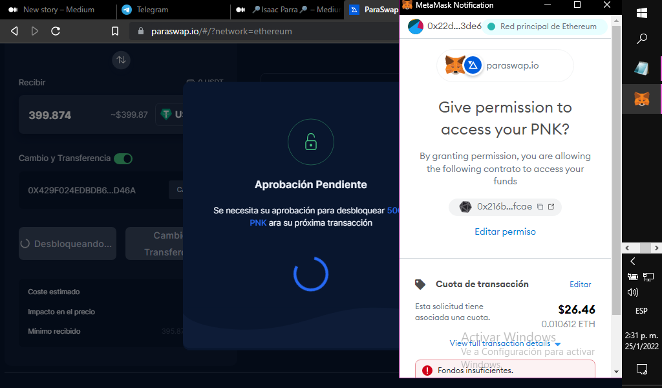The image size is (662, 388).
Task: Click the paraswap.io address bar URL
Action: [222, 31]
